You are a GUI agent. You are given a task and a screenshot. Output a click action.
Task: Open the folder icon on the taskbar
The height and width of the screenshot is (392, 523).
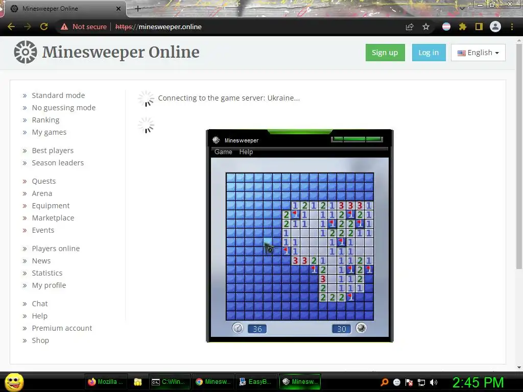pos(138,382)
